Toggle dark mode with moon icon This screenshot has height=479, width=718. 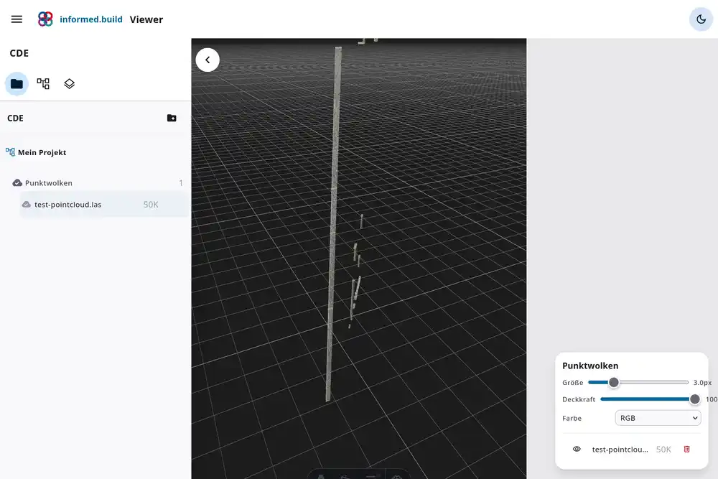701,19
